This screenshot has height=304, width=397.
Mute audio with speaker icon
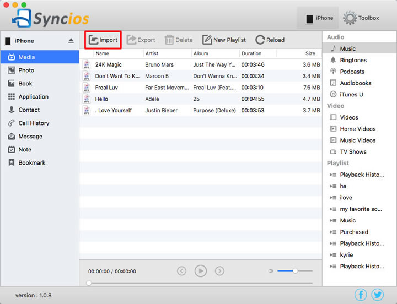[271, 271]
